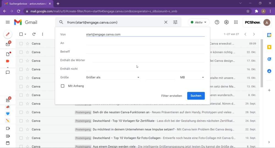Click the Von field with start@engage.canva.com

click(x=145, y=35)
